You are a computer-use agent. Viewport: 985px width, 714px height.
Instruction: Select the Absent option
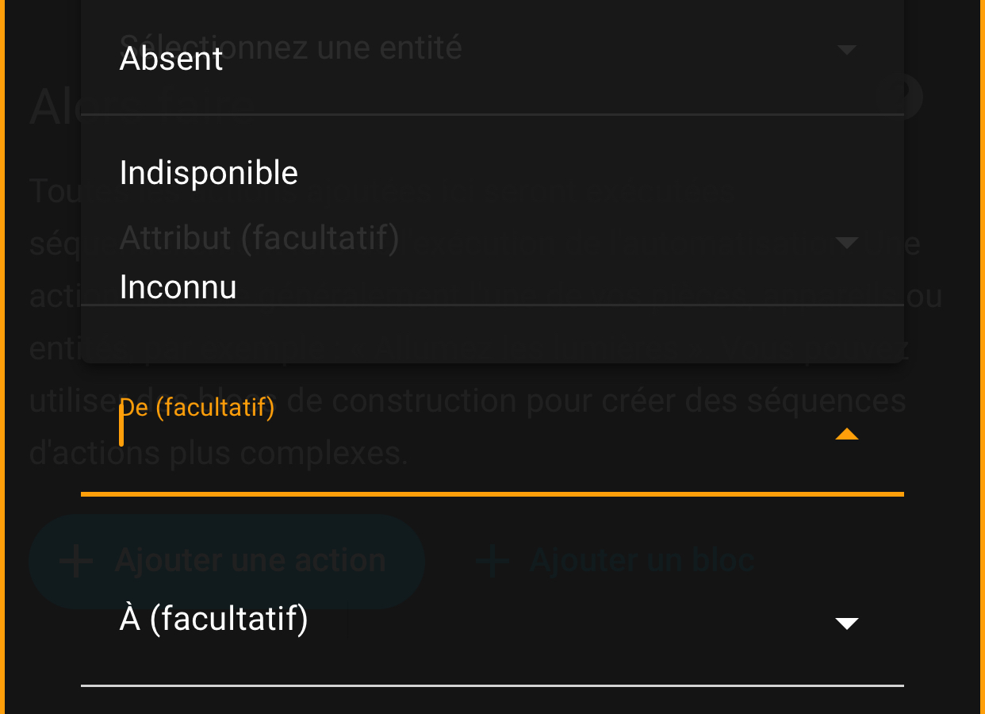[x=172, y=59]
